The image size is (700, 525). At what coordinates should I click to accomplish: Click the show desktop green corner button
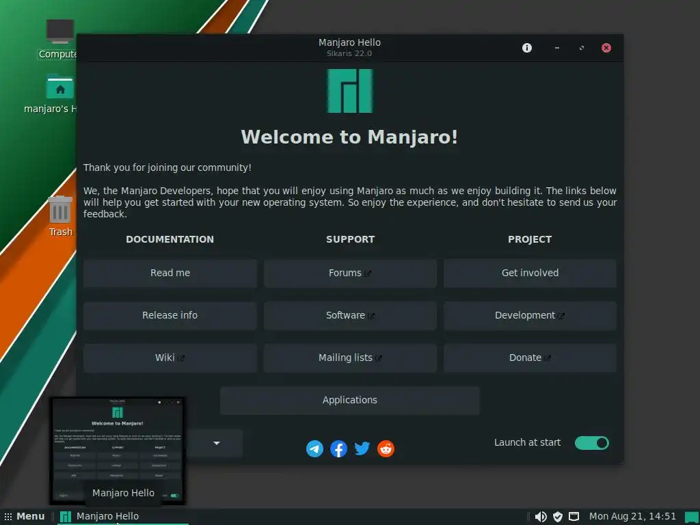point(692,517)
